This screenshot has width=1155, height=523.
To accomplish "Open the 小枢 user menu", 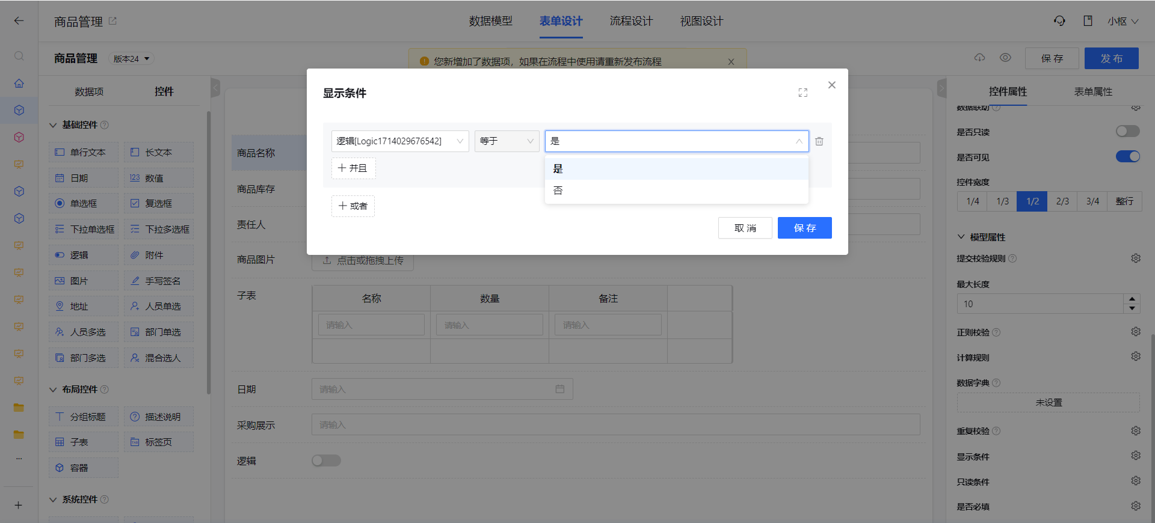I will pos(1123,21).
